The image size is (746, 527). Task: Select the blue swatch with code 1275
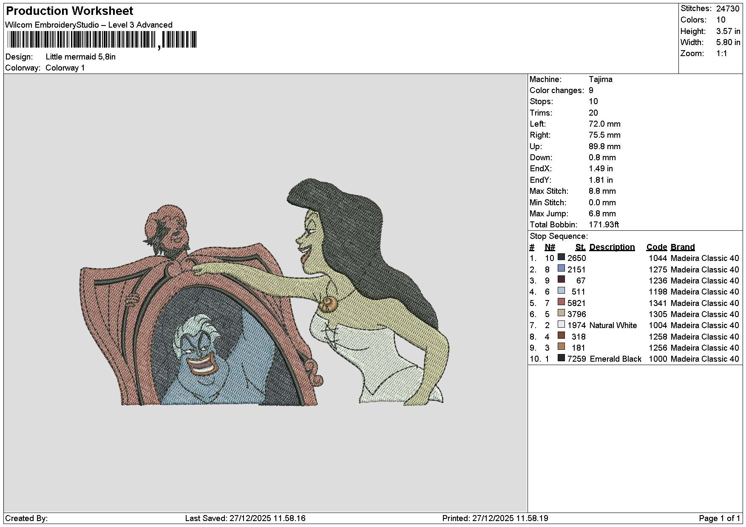click(x=561, y=269)
